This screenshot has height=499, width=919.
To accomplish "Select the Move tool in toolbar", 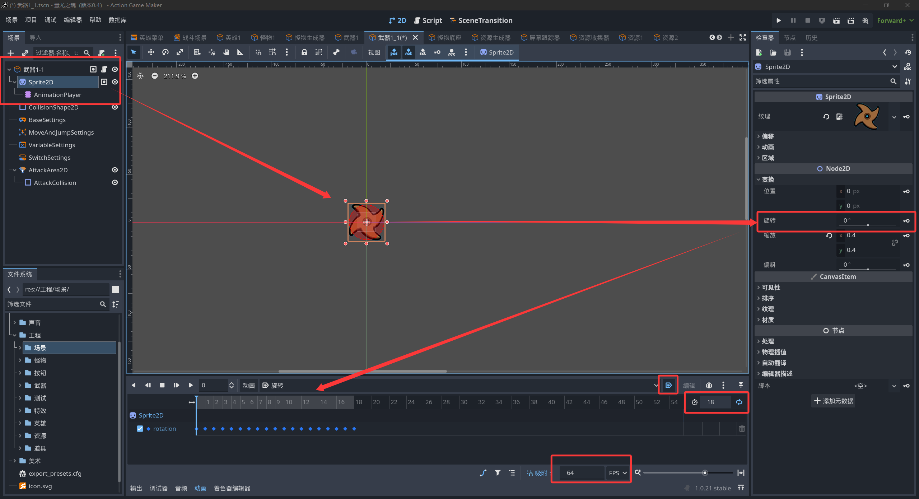I will coord(151,52).
